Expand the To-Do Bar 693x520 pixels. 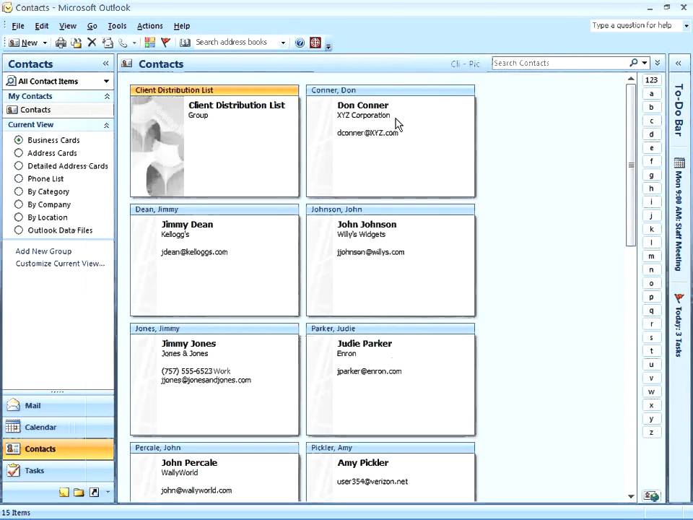click(679, 64)
